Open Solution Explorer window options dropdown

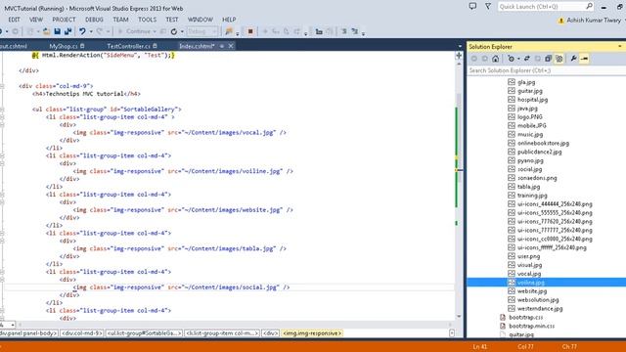tap(619, 46)
